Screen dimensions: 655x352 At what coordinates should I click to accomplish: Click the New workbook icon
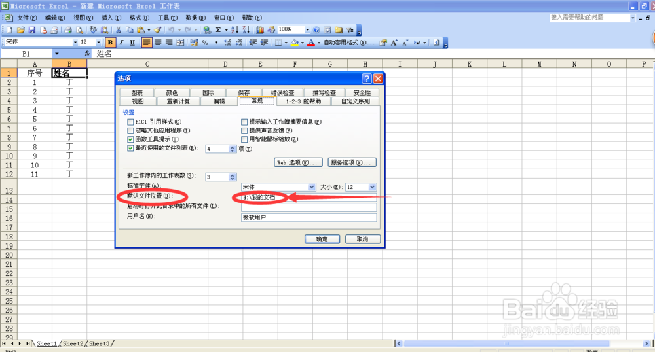click(x=9, y=30)
